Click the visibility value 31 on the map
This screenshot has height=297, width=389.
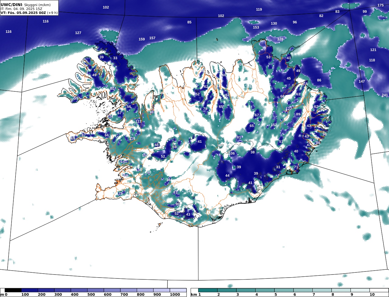pos(278,167)
